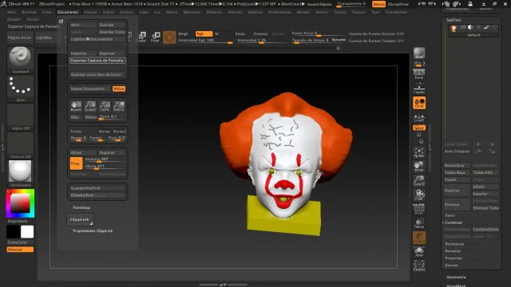Viewport: 511px width, 287px height.
Task: Click the BPR render icon
Action: pyautogui.click(x=419, y=53)
